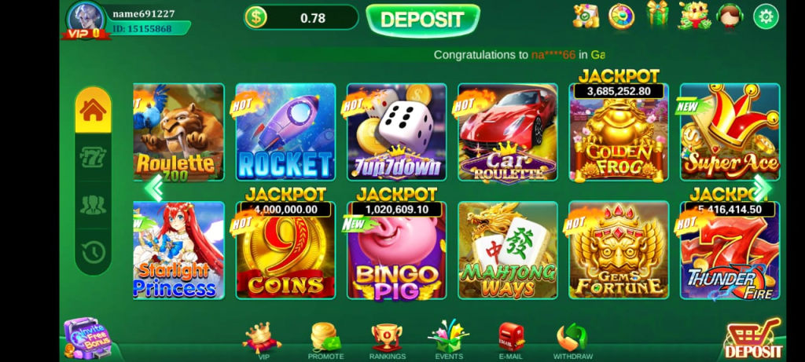Launch the Mahjong Ways game
Viewport: 805px width, 362px height.
tap(508, 250)
